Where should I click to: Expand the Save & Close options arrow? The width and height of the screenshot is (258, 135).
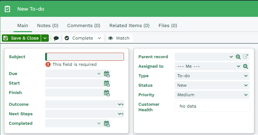[x=45, y=38]
